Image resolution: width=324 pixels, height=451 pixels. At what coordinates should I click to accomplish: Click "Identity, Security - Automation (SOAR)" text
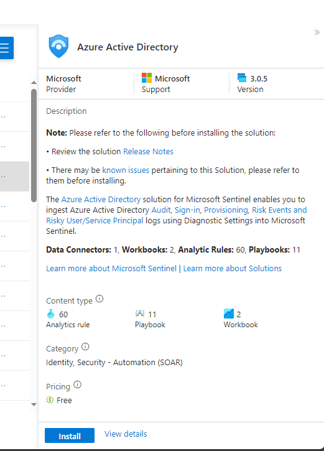(114, 363)
